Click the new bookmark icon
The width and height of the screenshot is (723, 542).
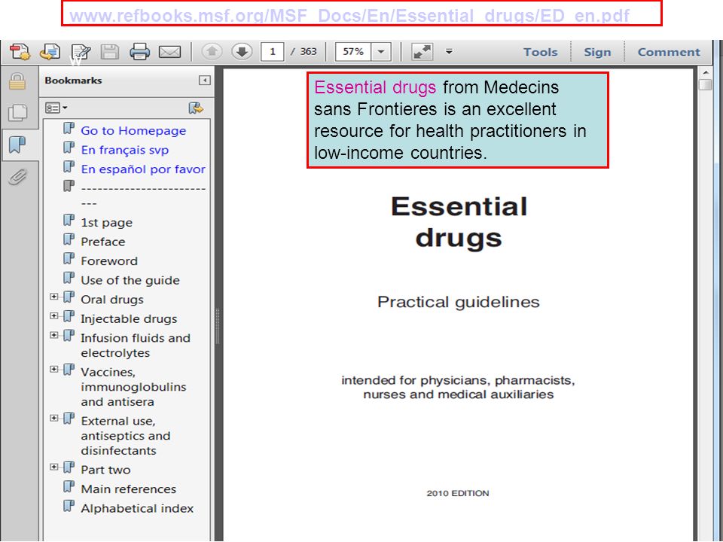[x=196, y=108]
